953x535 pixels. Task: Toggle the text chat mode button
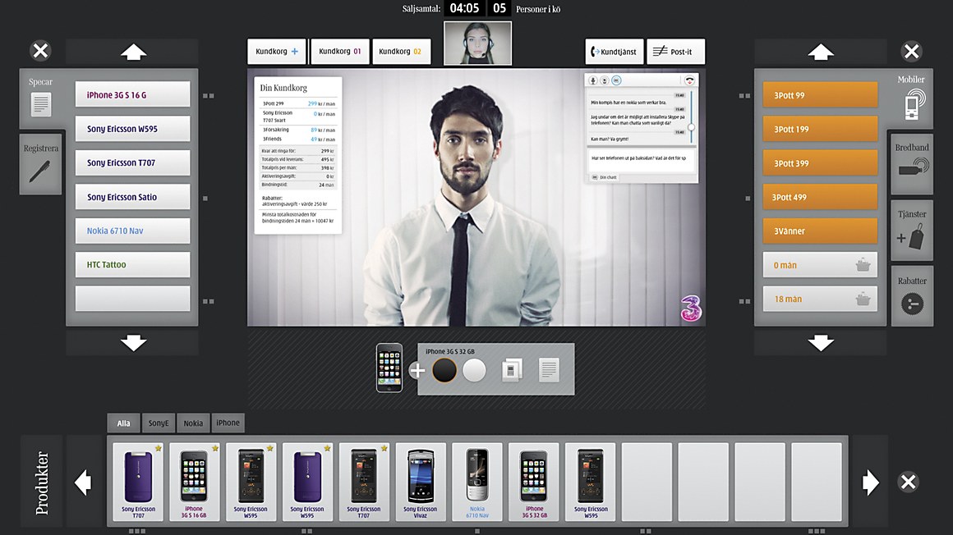[616, 80]
